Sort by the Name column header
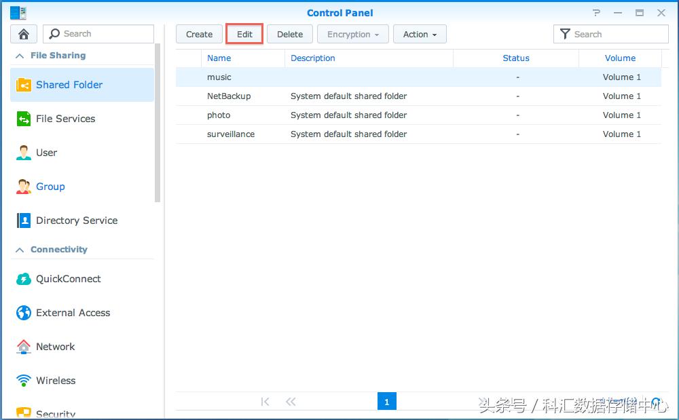679x420 pixels. (x=219, y=58)
